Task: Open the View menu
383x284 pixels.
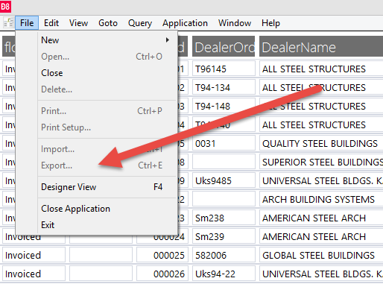Action: (78, 23)
